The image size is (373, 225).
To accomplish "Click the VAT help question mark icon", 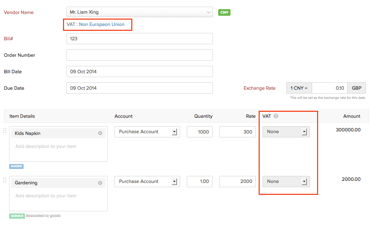I will point(275,116).
